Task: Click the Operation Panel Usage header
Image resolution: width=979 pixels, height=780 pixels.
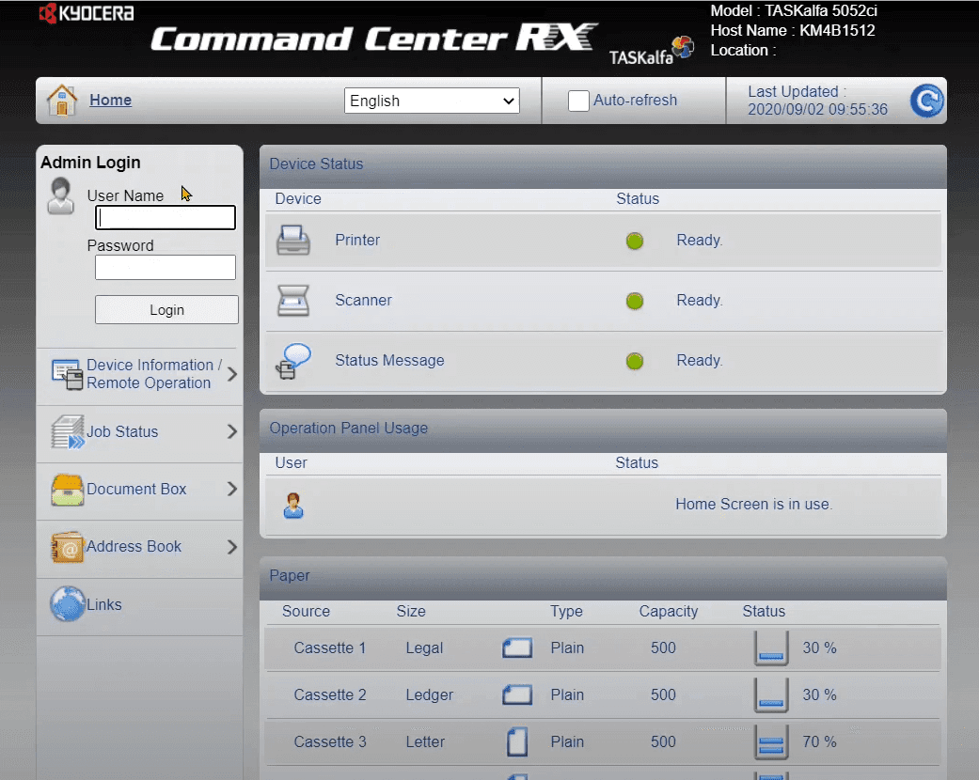Action: click(603, 429)
